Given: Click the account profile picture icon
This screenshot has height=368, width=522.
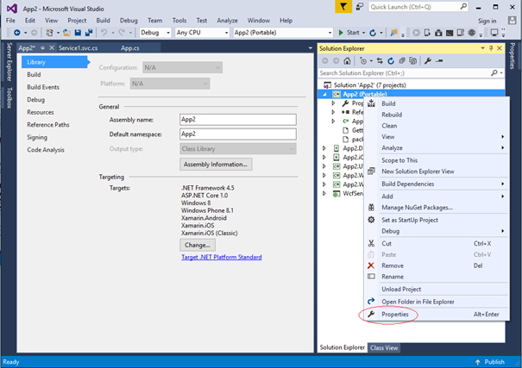Looking at the screenshot, I should point(512,21).
